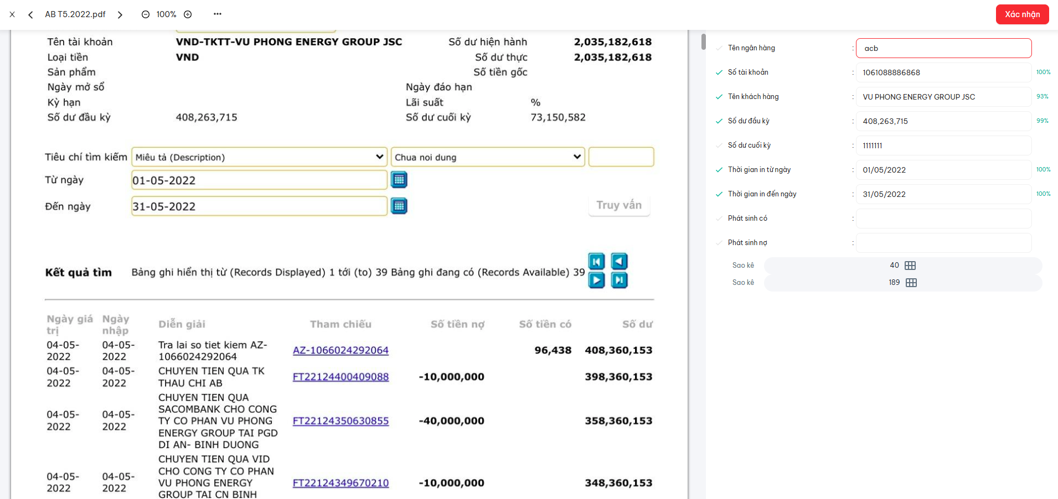Toggle check mark for Phát sinh có
The height and width of the screenshot is (499, 1058).
[x=719, y=219]
